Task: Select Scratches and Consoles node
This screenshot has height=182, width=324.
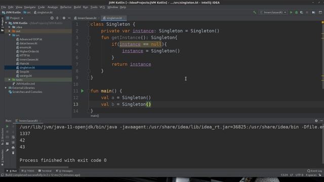Action: (25, 92)
